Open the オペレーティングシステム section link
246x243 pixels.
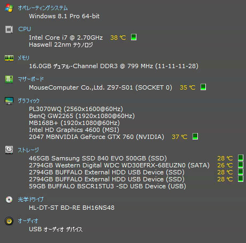point(43,8)
